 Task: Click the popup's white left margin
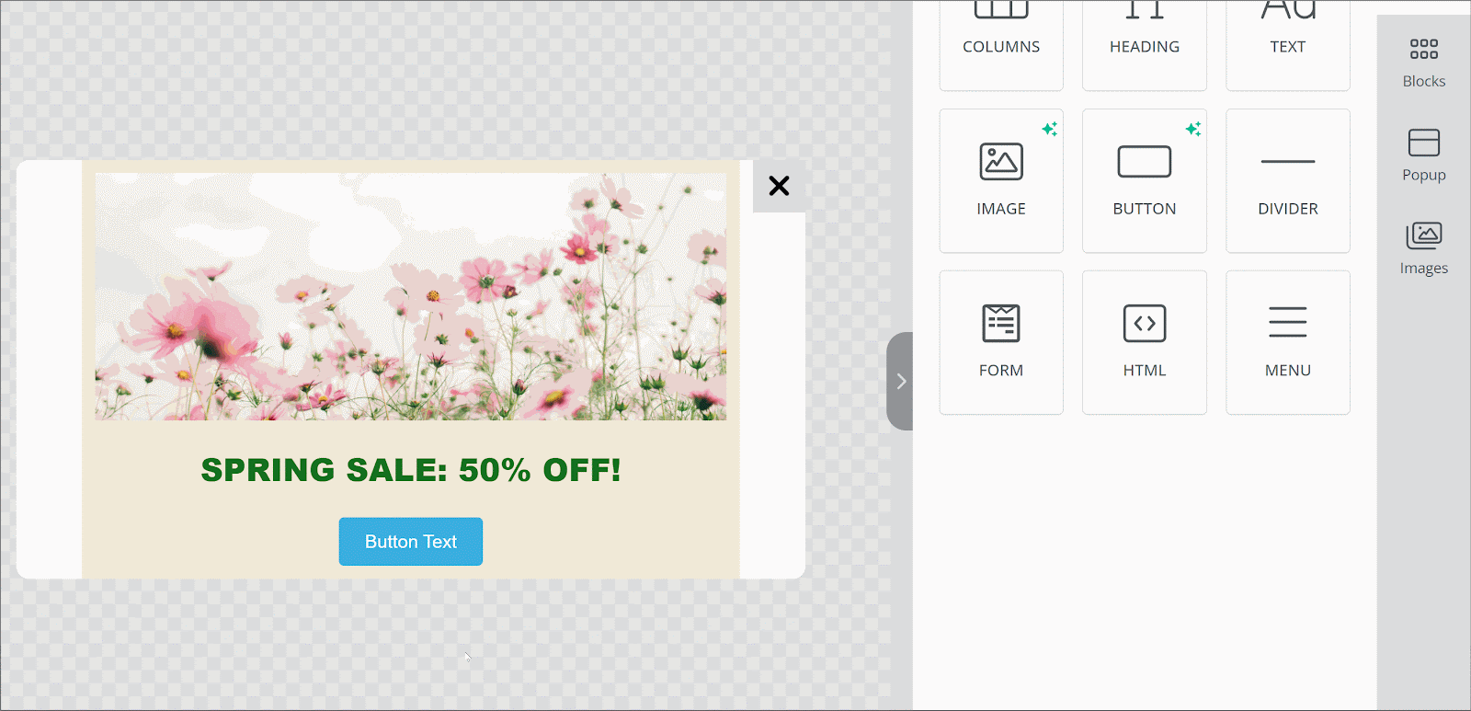[x=49, y=368]
